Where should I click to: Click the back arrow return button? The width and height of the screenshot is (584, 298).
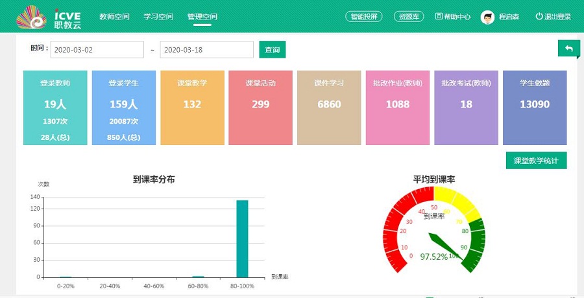pyautogui.click(x=568, y=49)
